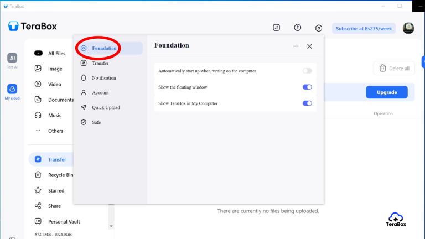Click the Operation column header
This screenshot has height=239, width=425.
(x=383, y=113)
